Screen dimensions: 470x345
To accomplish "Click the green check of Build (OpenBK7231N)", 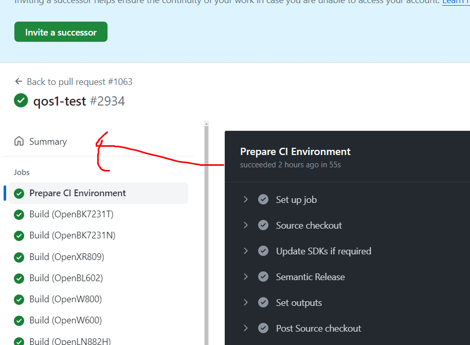I will click(x=19, y=236).
